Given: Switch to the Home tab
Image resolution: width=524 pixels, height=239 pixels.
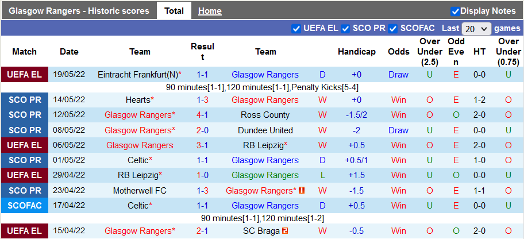Looking at the screenshot, I should point(210,11).
